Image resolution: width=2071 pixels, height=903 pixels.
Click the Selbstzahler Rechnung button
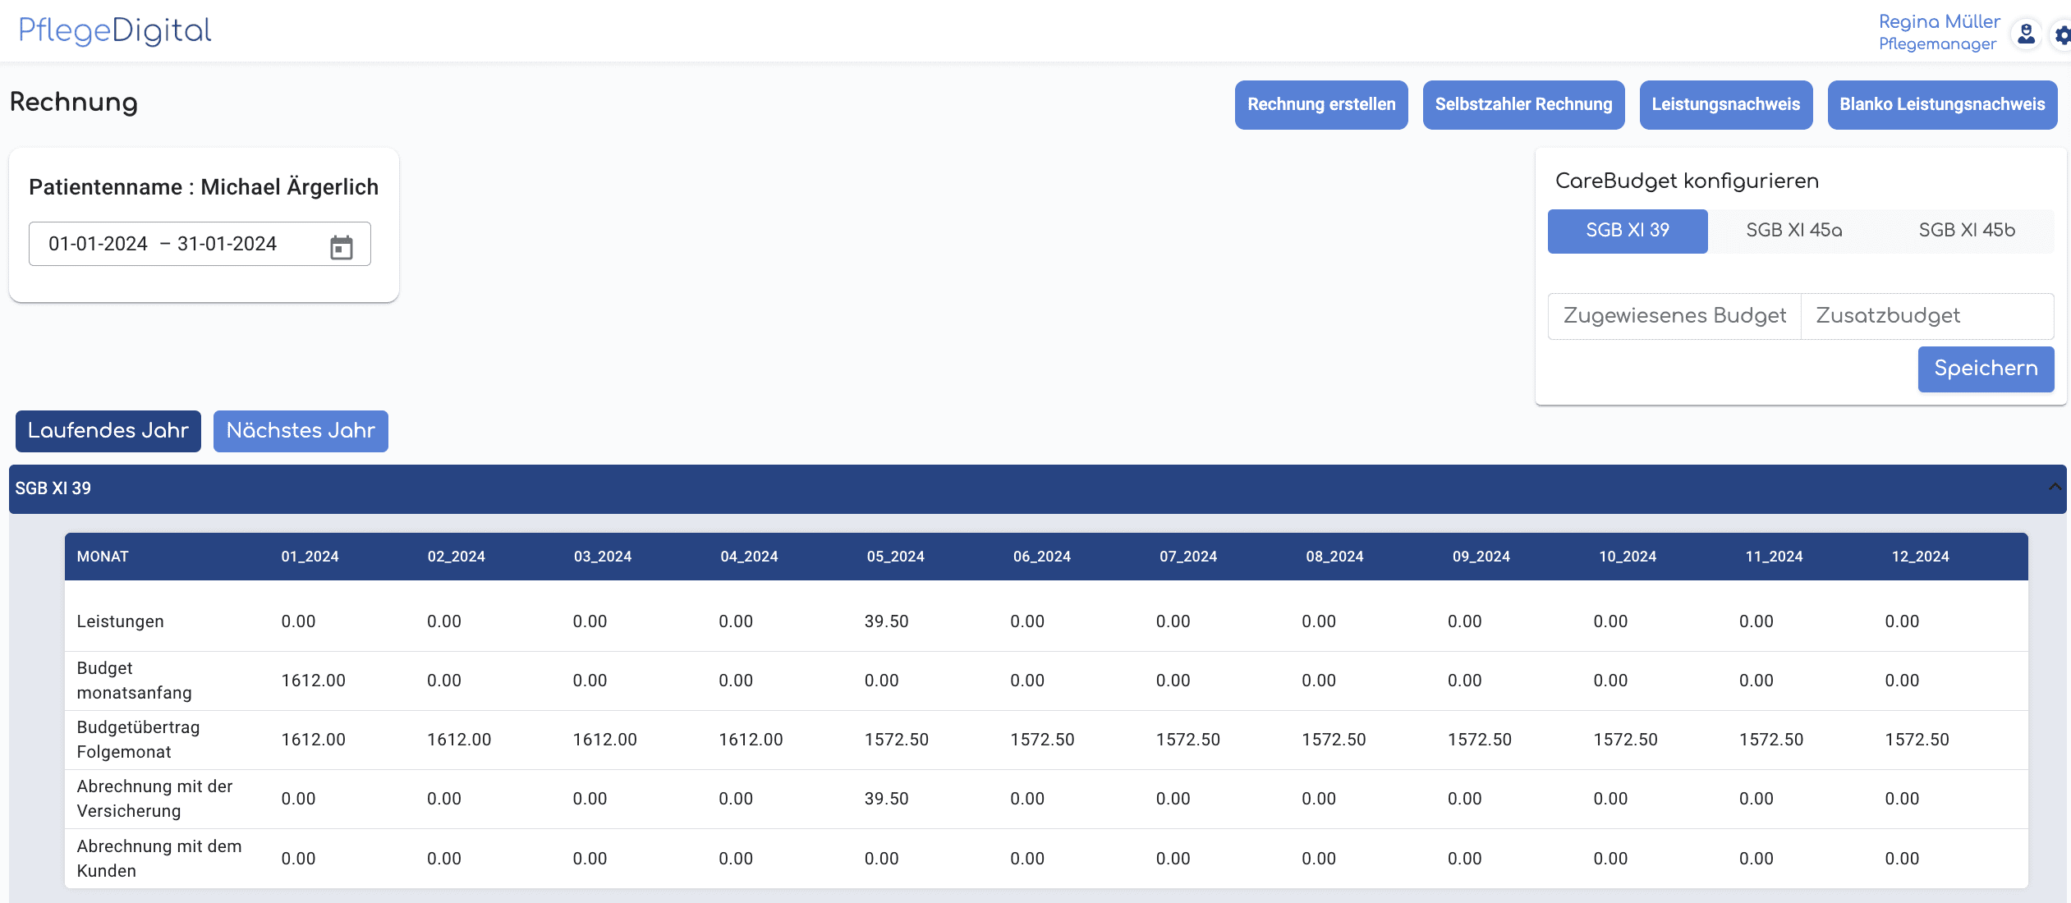[1523, 104]
